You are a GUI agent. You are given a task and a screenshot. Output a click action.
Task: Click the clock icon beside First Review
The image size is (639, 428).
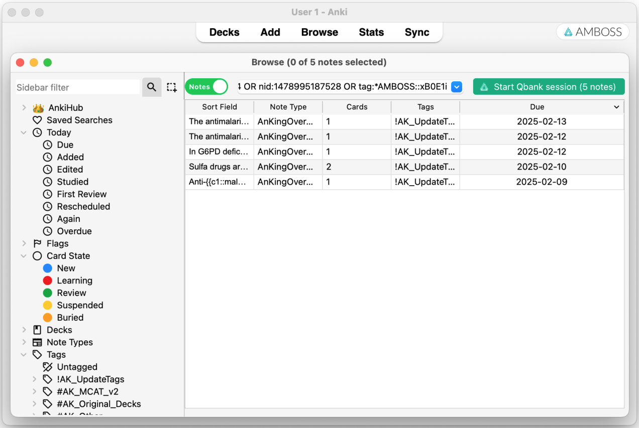[x=48, y=194]
